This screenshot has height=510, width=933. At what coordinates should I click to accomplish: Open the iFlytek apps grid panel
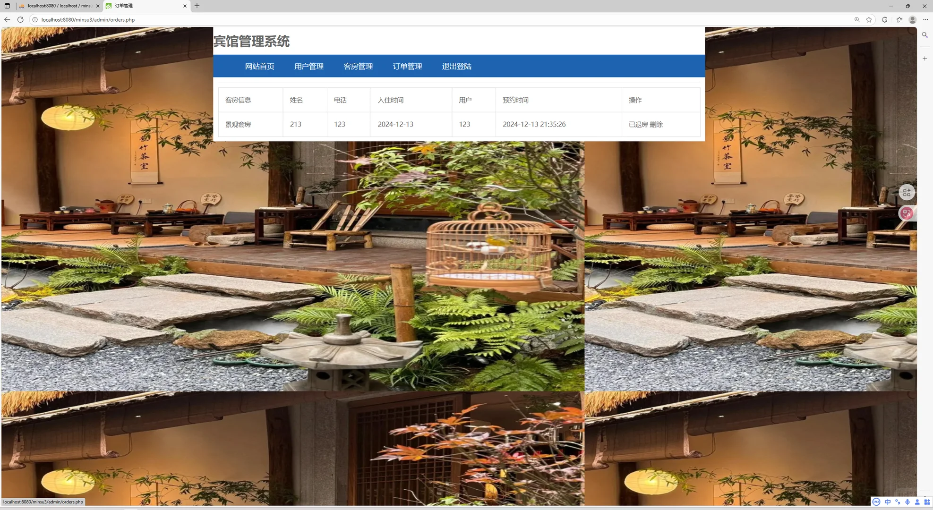pyautogui.click(x=928, y=502)
